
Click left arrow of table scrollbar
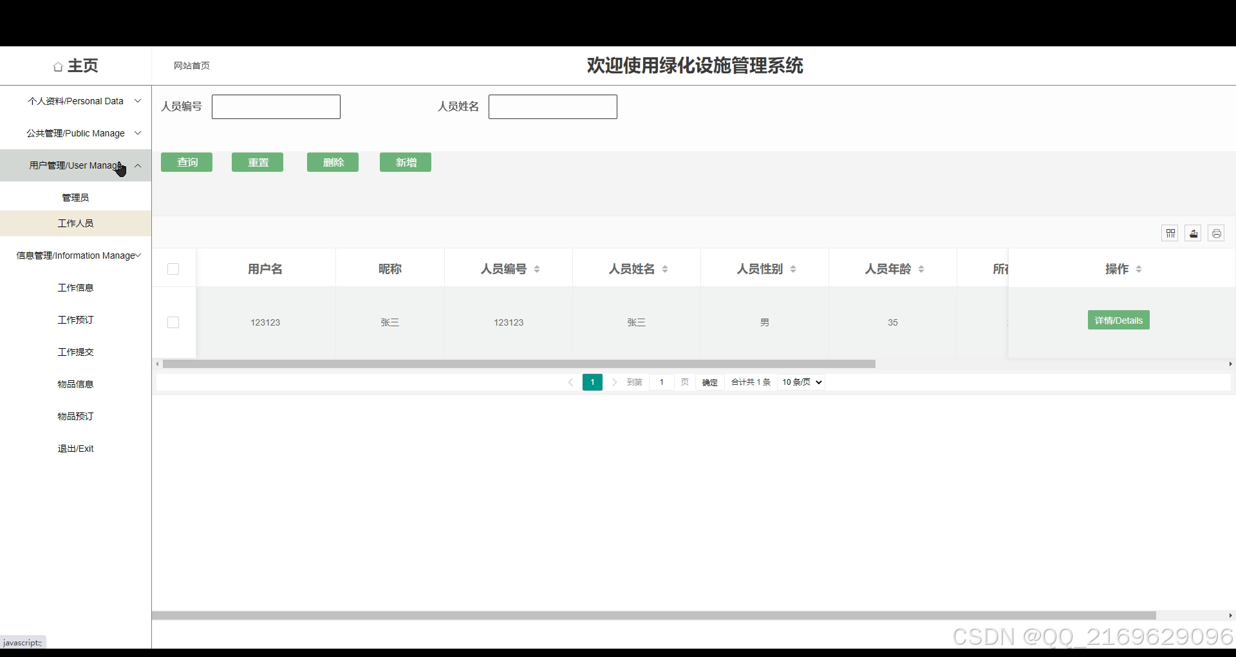click(157, 364)
